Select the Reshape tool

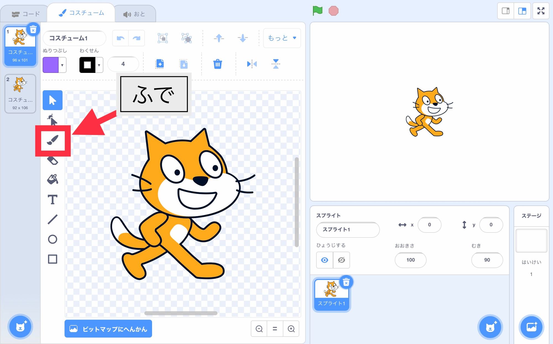click(x=52, y=120)
